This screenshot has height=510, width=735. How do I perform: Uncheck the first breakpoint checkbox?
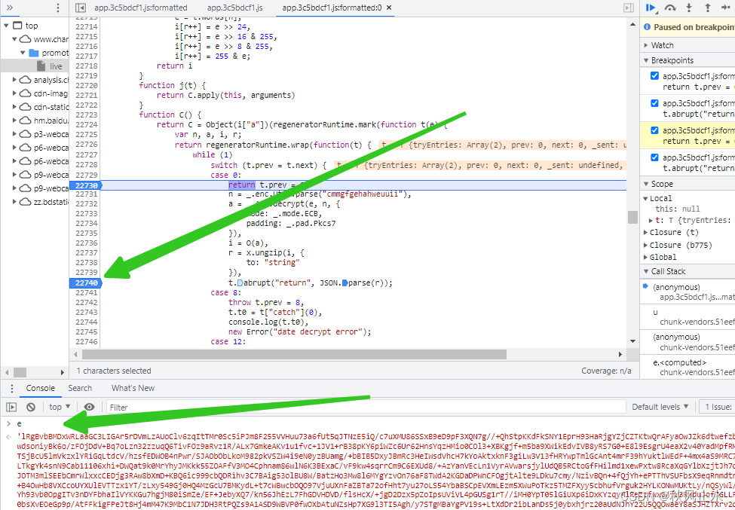655,76
